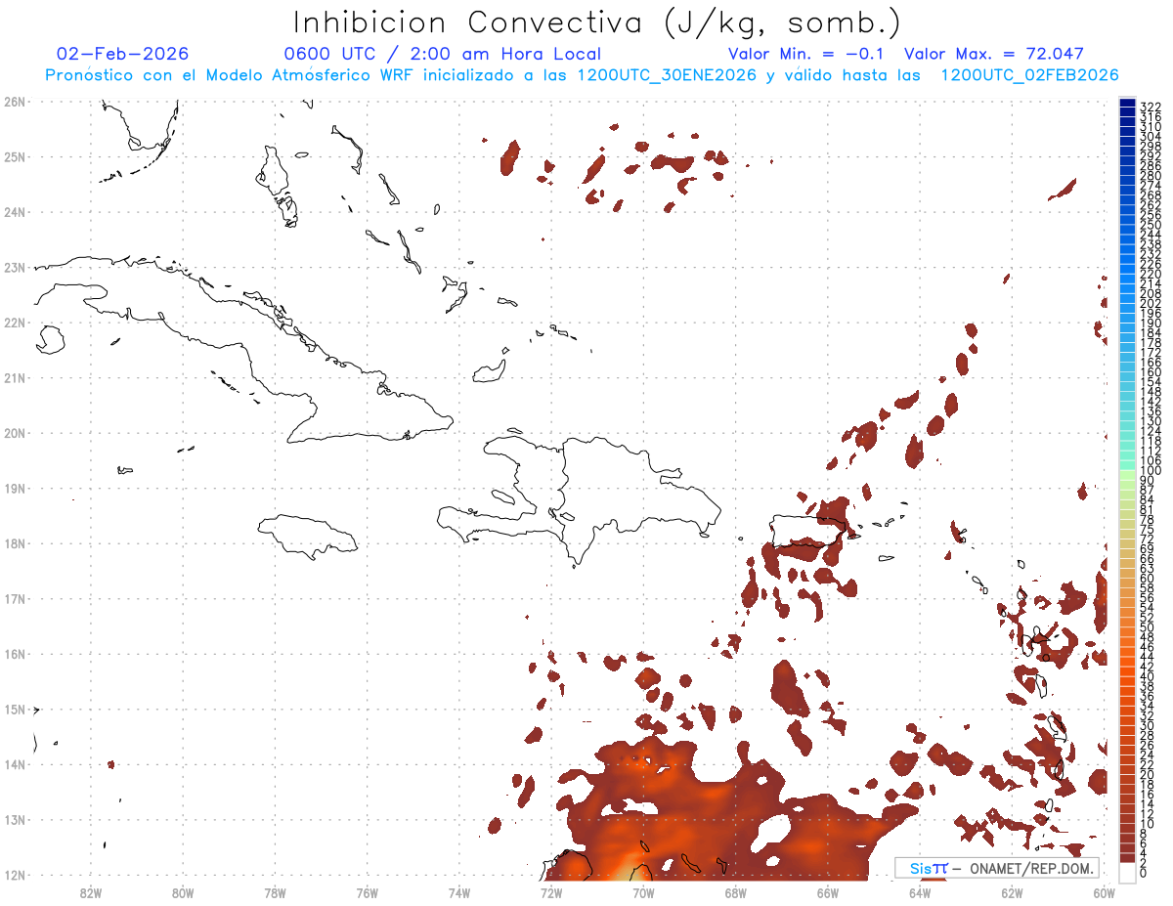This screenshot has height=906, width=1173.
Task: Click the '15N' latitude label
Action: tap(15, 710)
